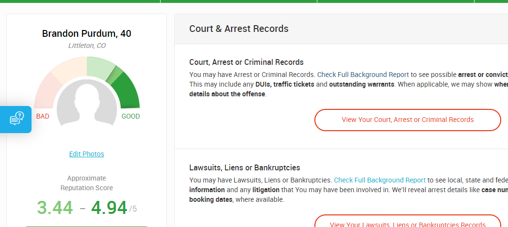This screenshot has height=227, width=508.
Task: Click the Approximate Reputation Score label
Action: tap(86, 183)
